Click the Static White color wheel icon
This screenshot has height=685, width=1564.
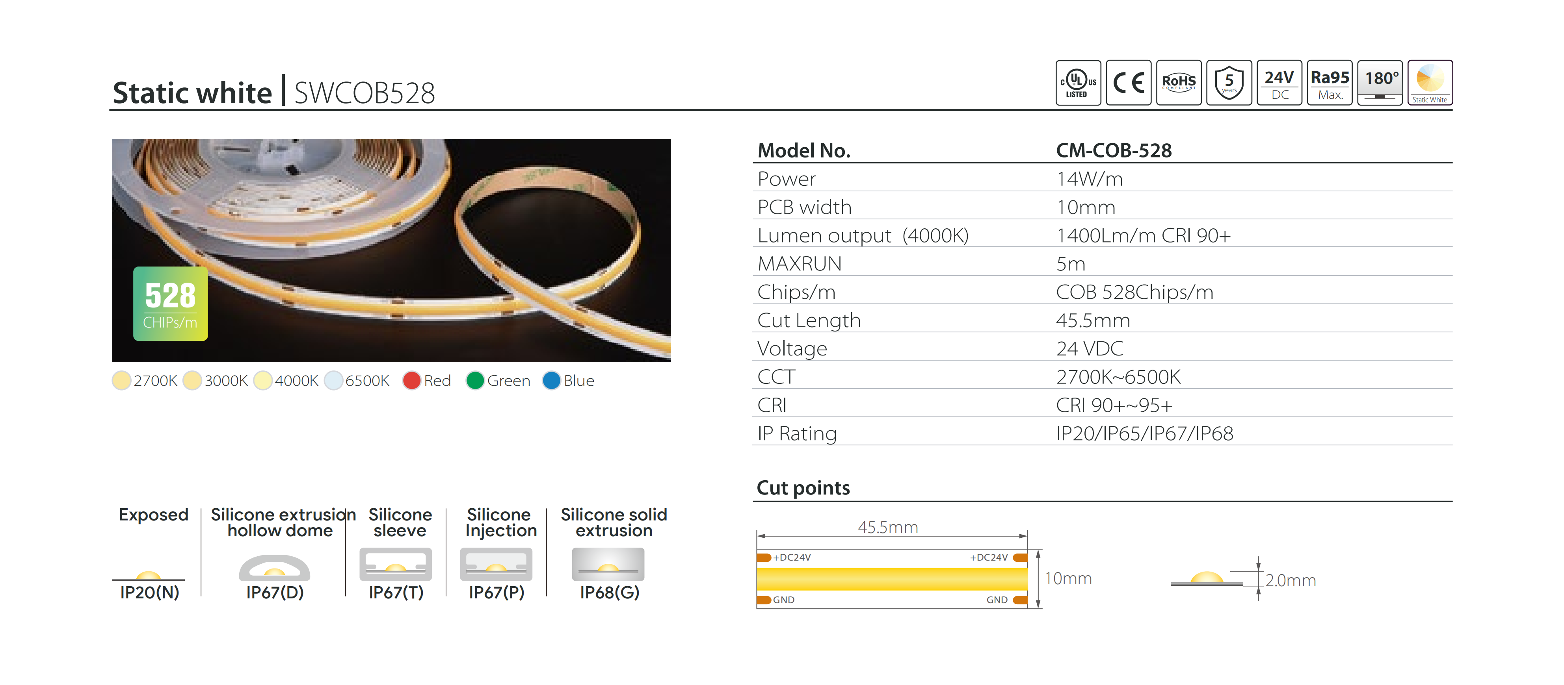1430,83
